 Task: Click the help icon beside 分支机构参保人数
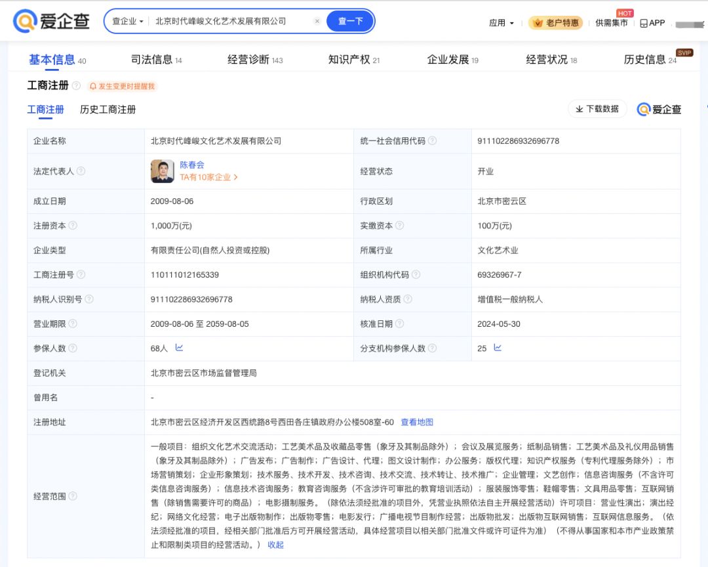[x=432, y=348]
